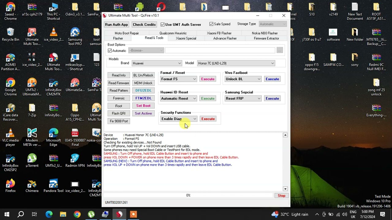Click the MDM Unlock button
Viewport: 392px width, 220px height.
(143, 83)
